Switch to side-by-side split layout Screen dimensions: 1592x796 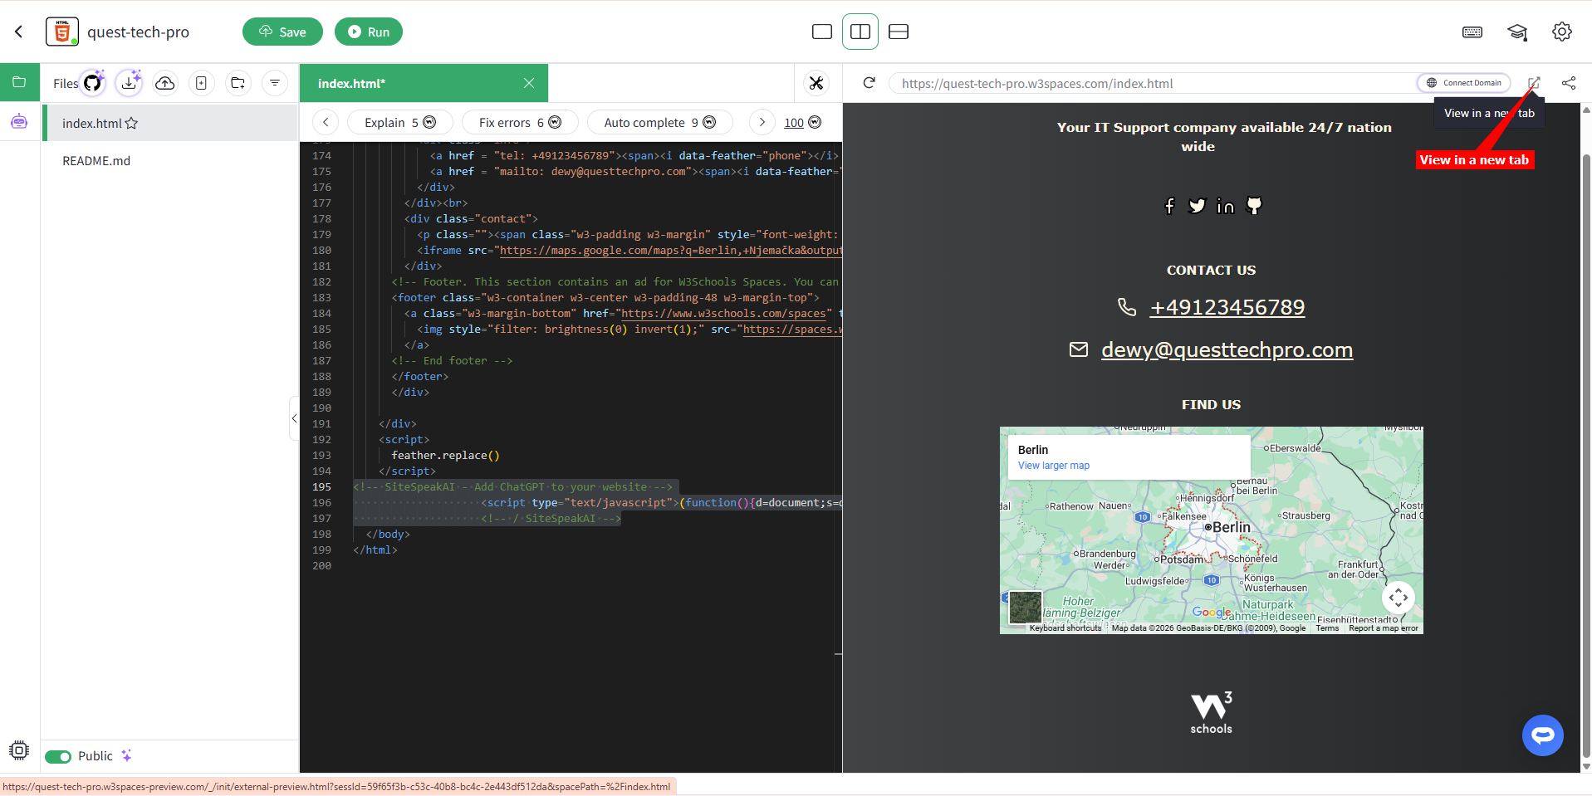pyautogui.click(x=860, y=32)
